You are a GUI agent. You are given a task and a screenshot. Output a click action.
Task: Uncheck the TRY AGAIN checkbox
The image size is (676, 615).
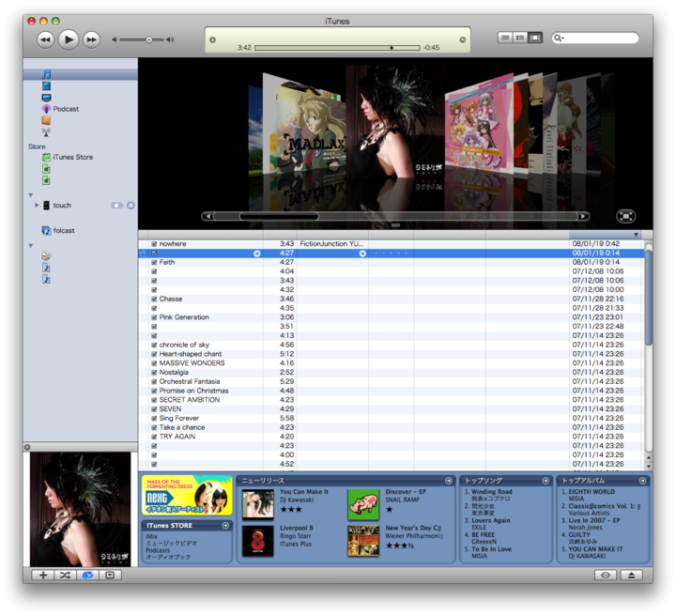pyautogui.click(x=154, y=437)
